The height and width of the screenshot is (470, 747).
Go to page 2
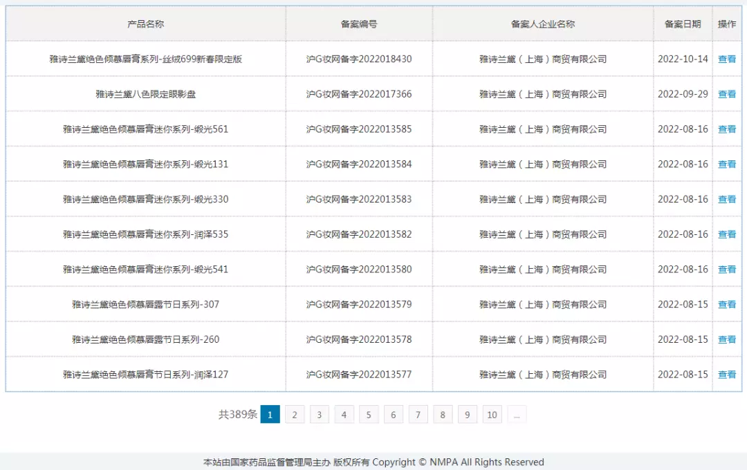pyautogui.click(x=295, y=414)
